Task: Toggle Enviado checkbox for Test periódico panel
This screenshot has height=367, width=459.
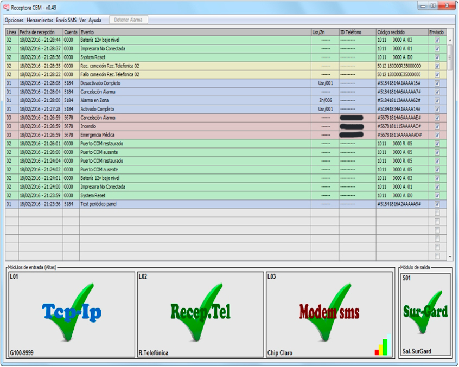Action: [437, 204]
